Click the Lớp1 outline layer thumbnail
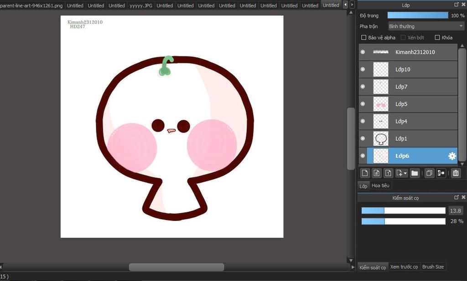The image size is (467, 281). (381, 138)
